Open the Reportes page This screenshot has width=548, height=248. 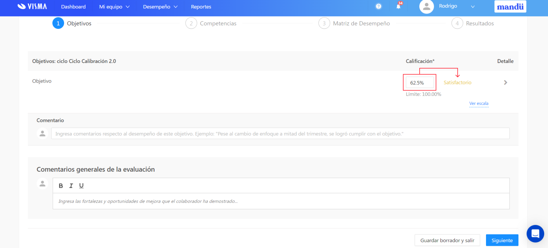pyautogui.click(x=201, y=7)
